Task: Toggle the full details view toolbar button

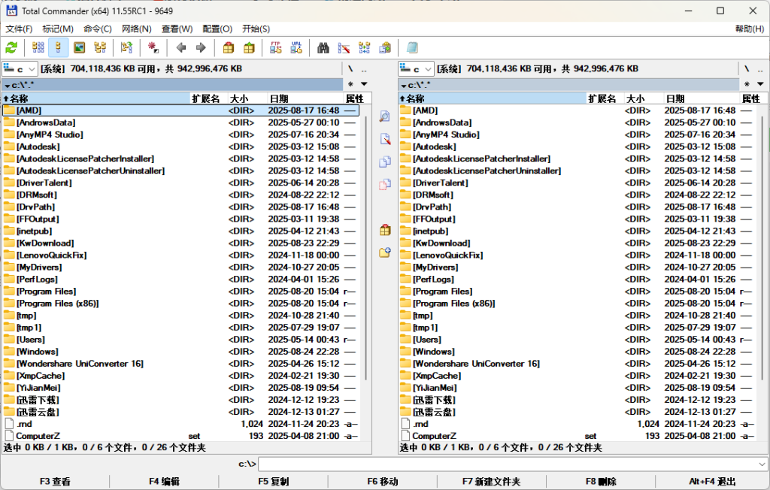Action: [x=59, y=48]
